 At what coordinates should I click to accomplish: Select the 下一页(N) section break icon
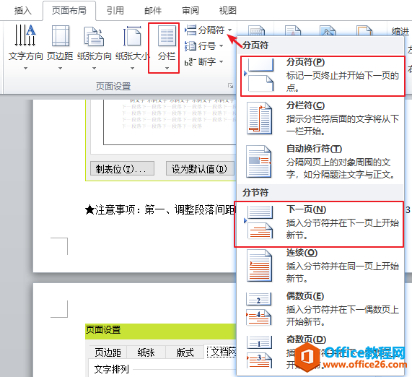click(x=259, y=222)
